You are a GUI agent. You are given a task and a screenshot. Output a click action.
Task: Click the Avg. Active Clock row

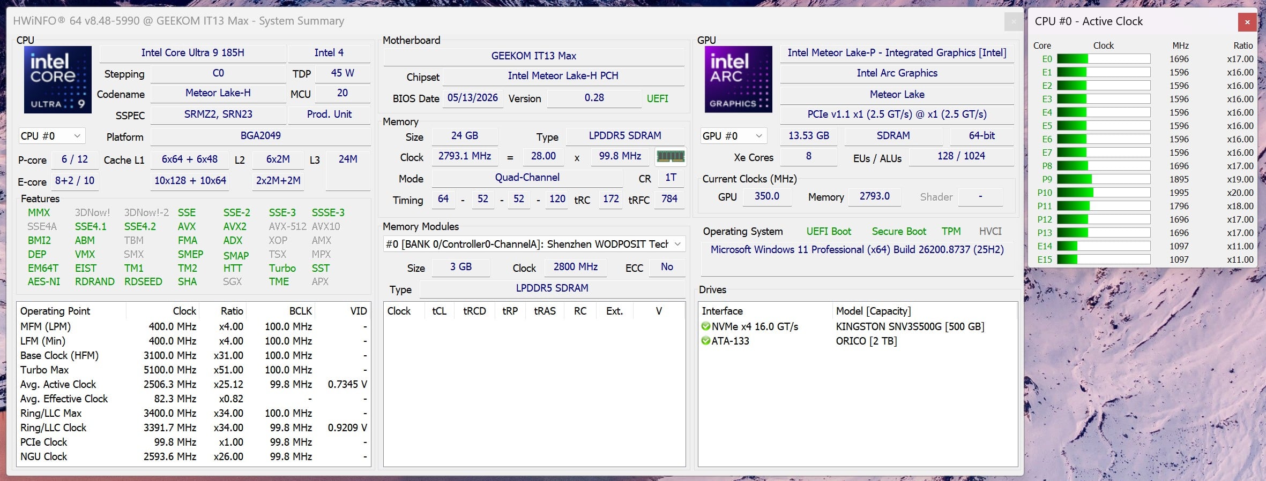tap(193, 385)
